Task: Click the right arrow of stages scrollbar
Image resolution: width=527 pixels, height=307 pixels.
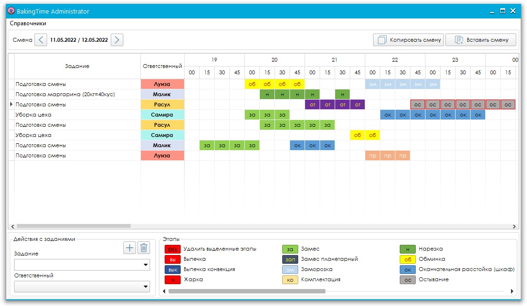Action: tap(512, 291)
